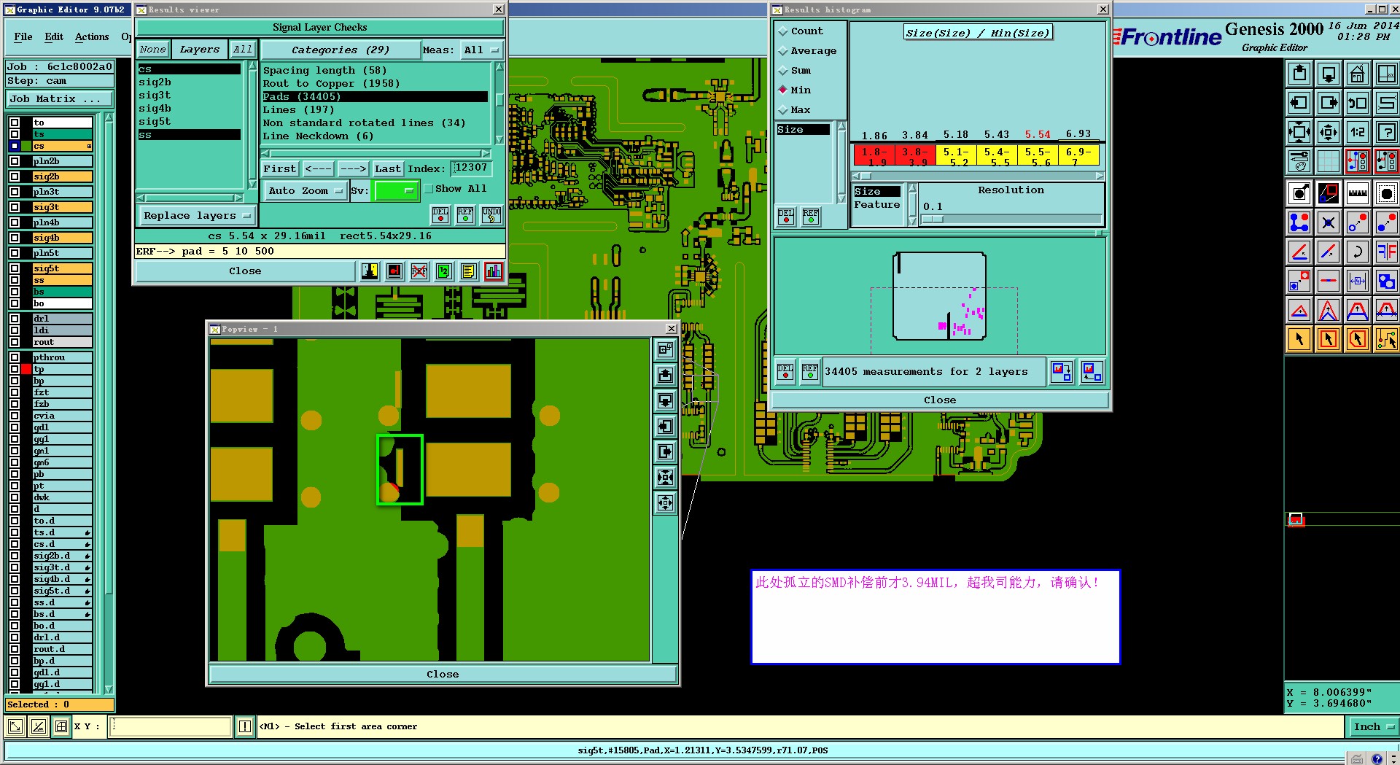Click the next arrow ---> button
Image resolution: width=1400 pixels, height=765 pixels.
point(354,169)
